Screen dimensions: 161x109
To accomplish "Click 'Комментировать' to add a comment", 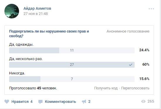I will (x=60, y=102).
